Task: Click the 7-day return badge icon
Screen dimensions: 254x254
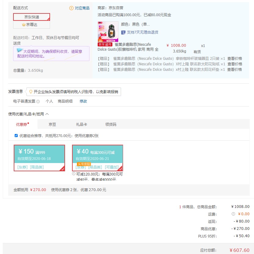Action: pyautogui.click(x=123, y=32)
